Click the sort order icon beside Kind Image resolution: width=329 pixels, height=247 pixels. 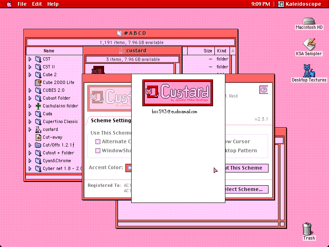[x=233, y=51]
